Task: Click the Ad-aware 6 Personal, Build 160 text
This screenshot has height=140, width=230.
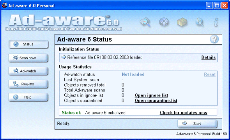Action: 202,134
